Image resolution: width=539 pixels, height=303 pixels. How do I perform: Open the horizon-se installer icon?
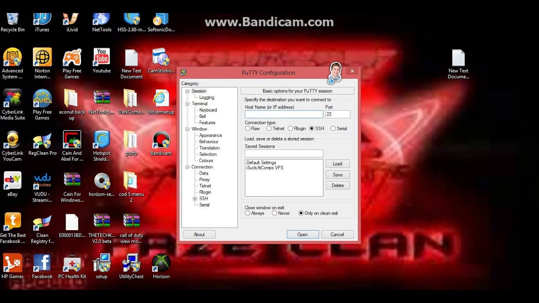(x=101, y=184)
